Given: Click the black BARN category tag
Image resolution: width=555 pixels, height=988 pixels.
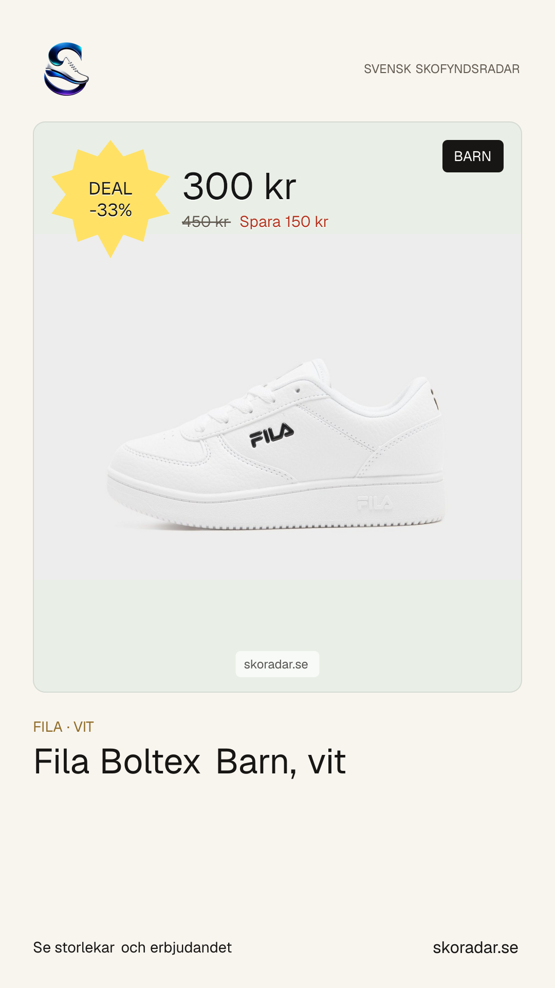Looking at the screenshot, I should coord(473,156).
